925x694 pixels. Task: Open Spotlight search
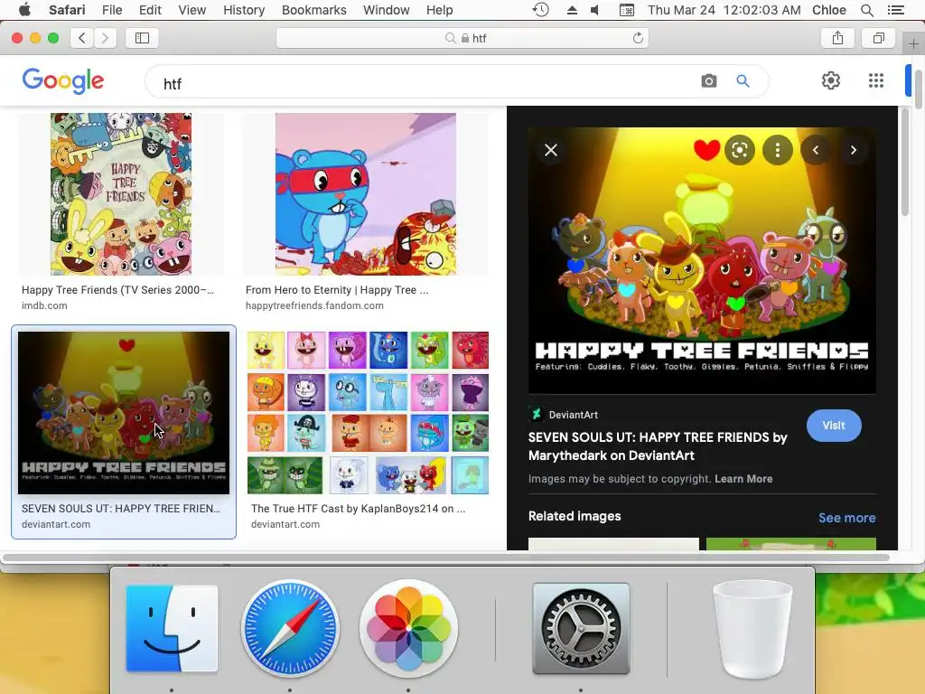click(866, 10)
